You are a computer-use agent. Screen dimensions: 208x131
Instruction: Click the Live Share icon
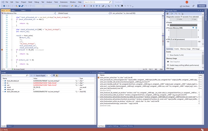click(180, 6)
